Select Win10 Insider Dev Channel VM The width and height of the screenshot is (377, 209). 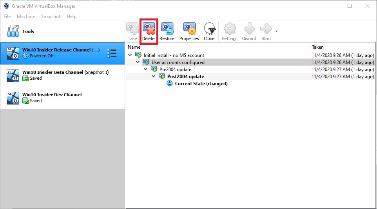pos(63,98)
